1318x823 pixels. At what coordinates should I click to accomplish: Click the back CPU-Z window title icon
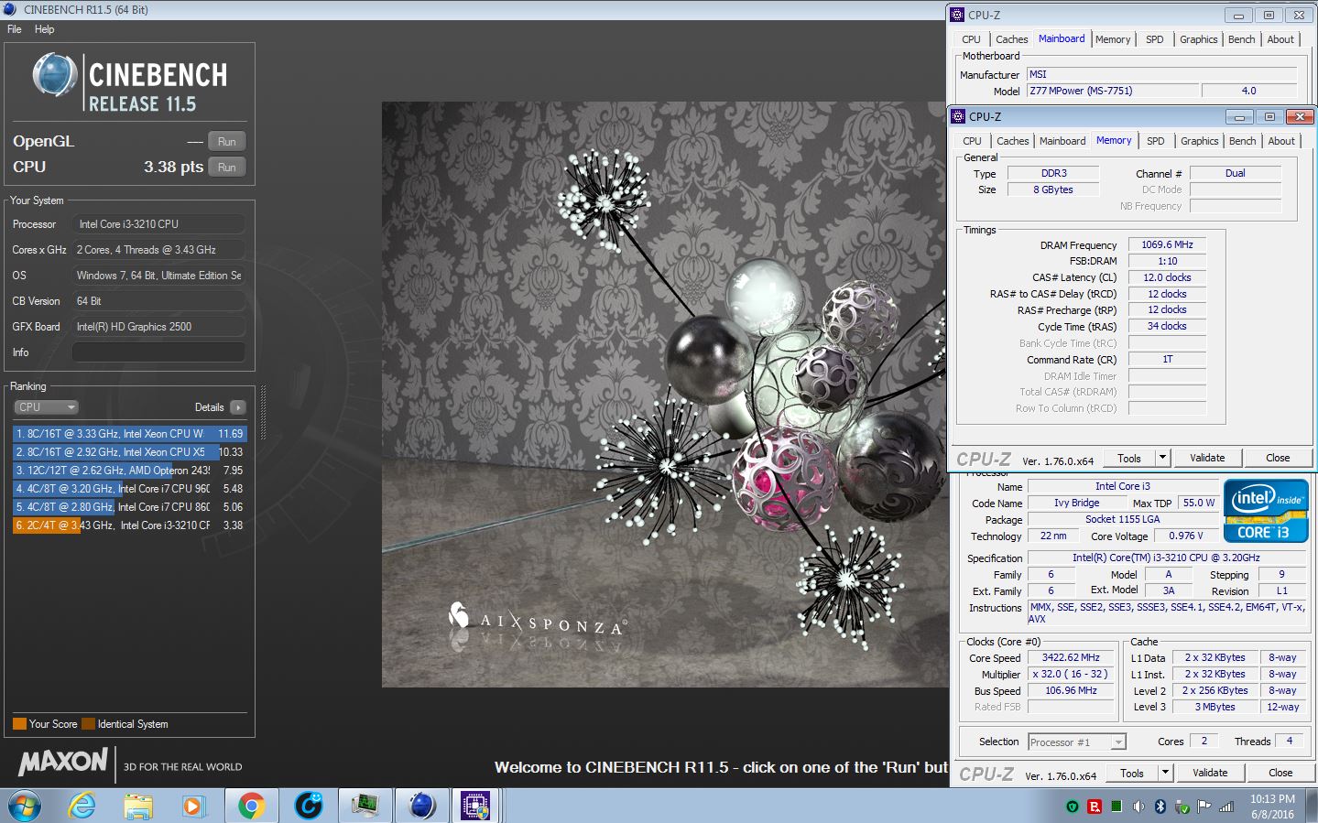[x=957, y=15]
